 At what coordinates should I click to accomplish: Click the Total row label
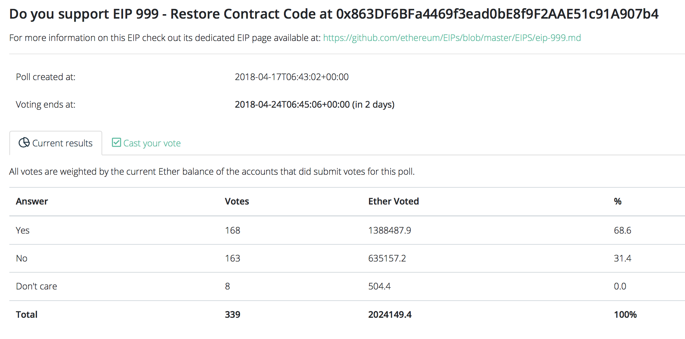click(x=27, y=314)
